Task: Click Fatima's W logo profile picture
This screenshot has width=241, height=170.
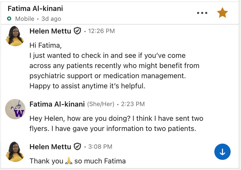Action: [15, 109]
